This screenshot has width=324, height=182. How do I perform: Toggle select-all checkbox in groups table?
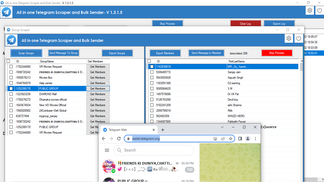(x=8, y=61)
